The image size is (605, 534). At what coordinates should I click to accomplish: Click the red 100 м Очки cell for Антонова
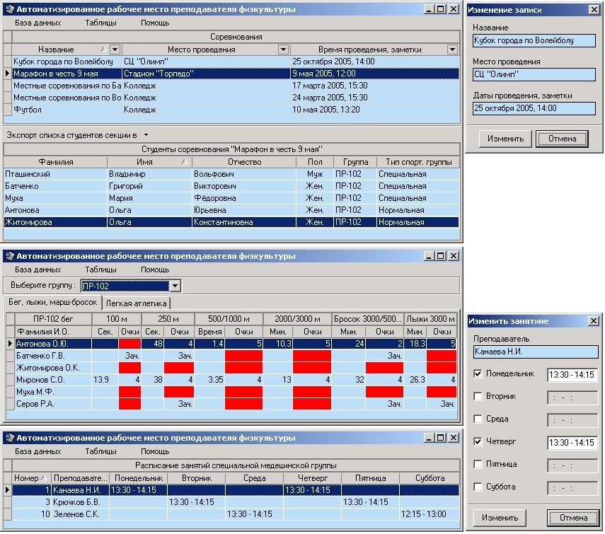click(129, 344)
